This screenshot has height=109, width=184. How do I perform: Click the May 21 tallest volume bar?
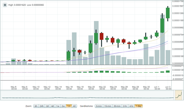click(96, 43)
